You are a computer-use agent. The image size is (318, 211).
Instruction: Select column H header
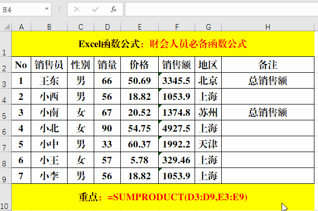pos(268,27)
